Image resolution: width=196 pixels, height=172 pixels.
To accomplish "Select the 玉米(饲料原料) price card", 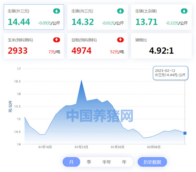I will [x=34, y=46].
